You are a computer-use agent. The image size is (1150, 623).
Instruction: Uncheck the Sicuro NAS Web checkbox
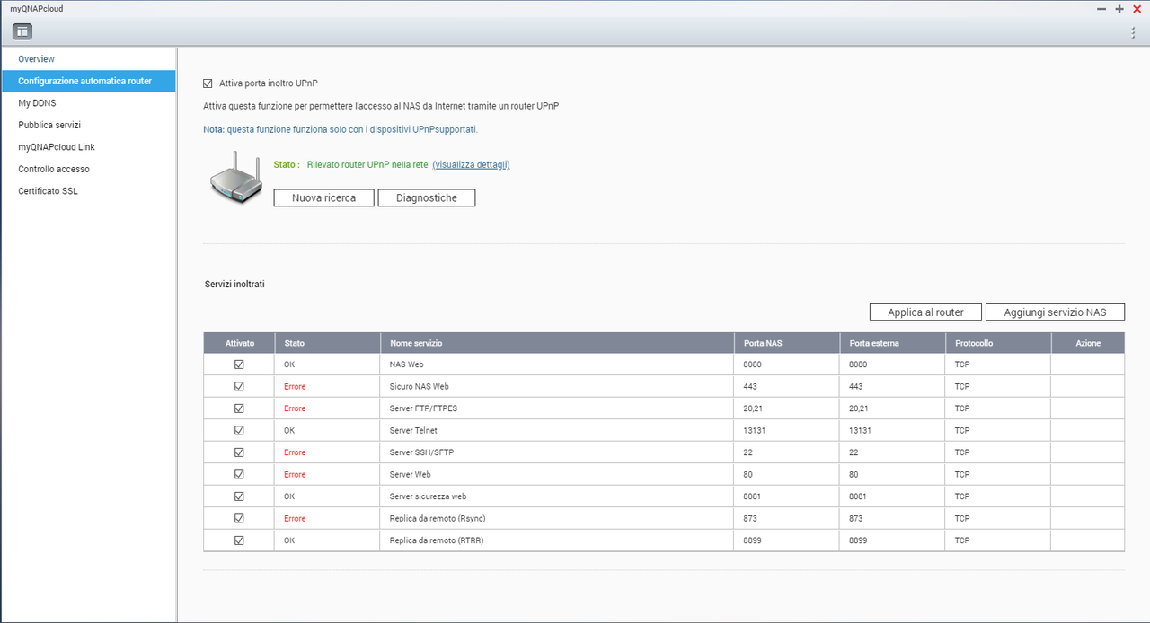pos(239,386)
